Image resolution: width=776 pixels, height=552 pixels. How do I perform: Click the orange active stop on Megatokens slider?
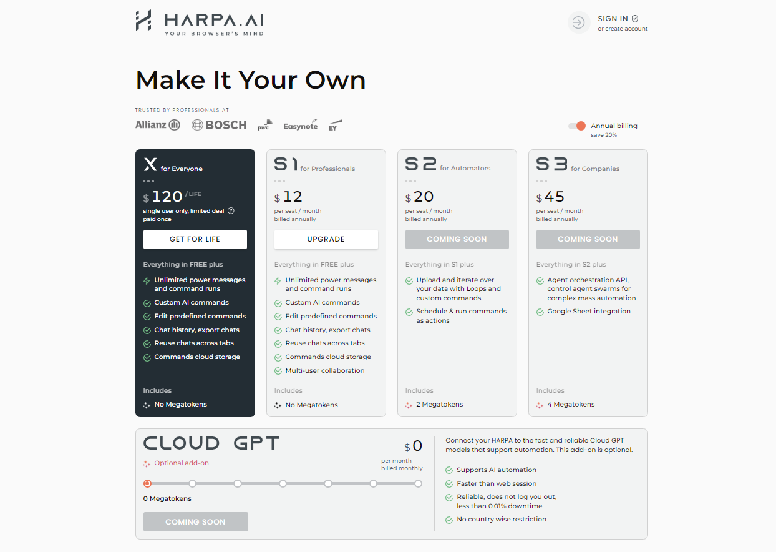(148, 483)
